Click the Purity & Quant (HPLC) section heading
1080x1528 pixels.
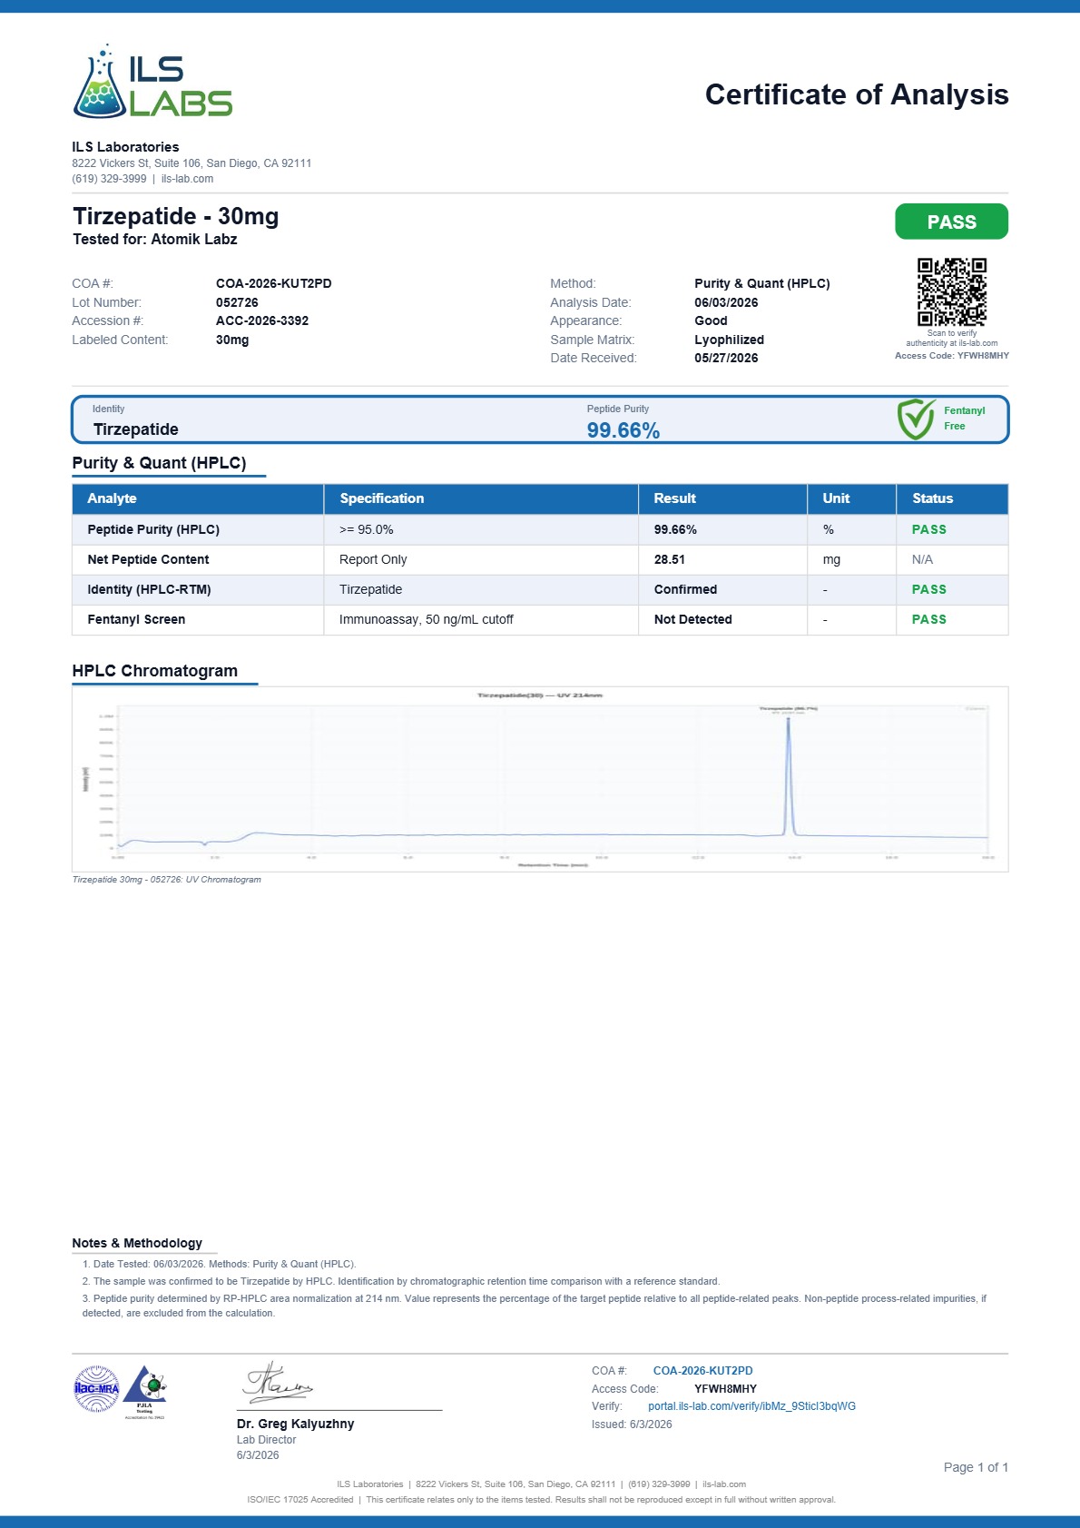160,463
